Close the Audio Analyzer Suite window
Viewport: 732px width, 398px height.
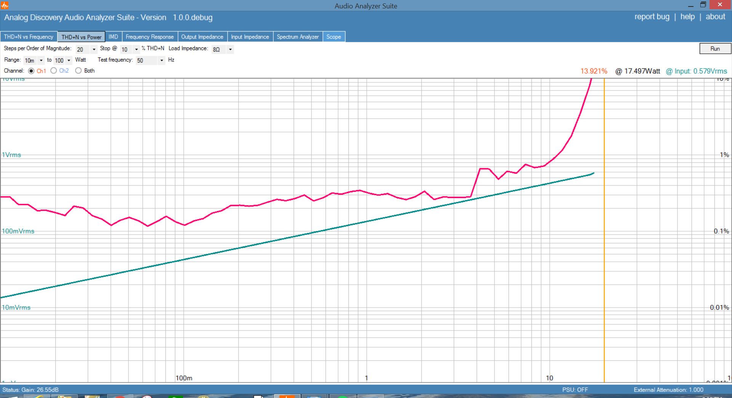(720, 5)
